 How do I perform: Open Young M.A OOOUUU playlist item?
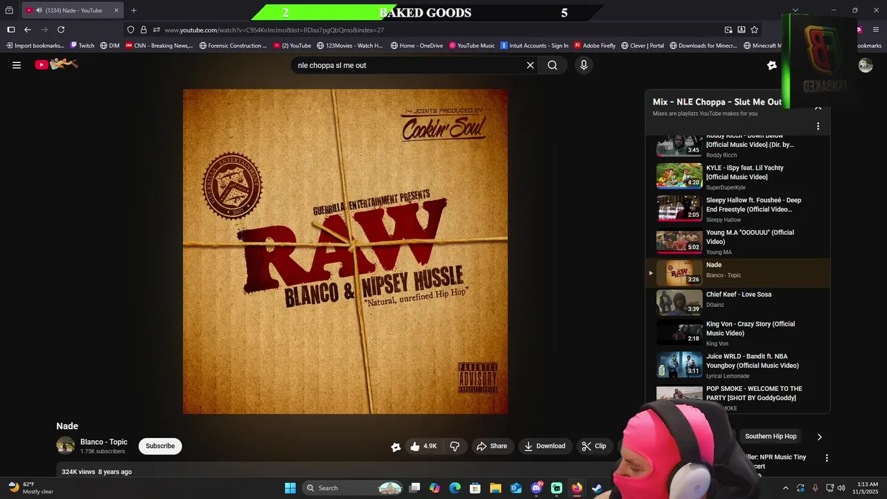(738, 242)
